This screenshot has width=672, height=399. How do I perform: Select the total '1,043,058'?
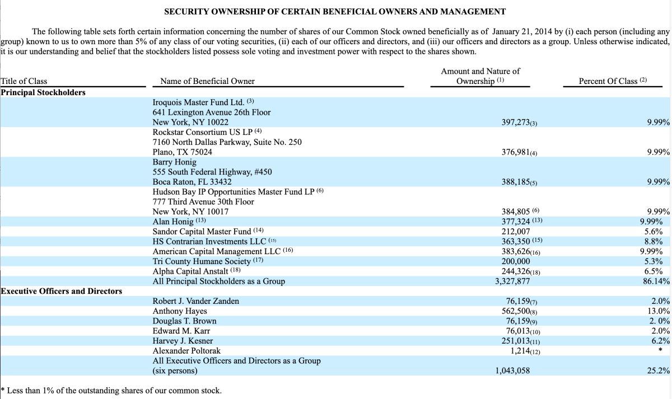(512, 371)
